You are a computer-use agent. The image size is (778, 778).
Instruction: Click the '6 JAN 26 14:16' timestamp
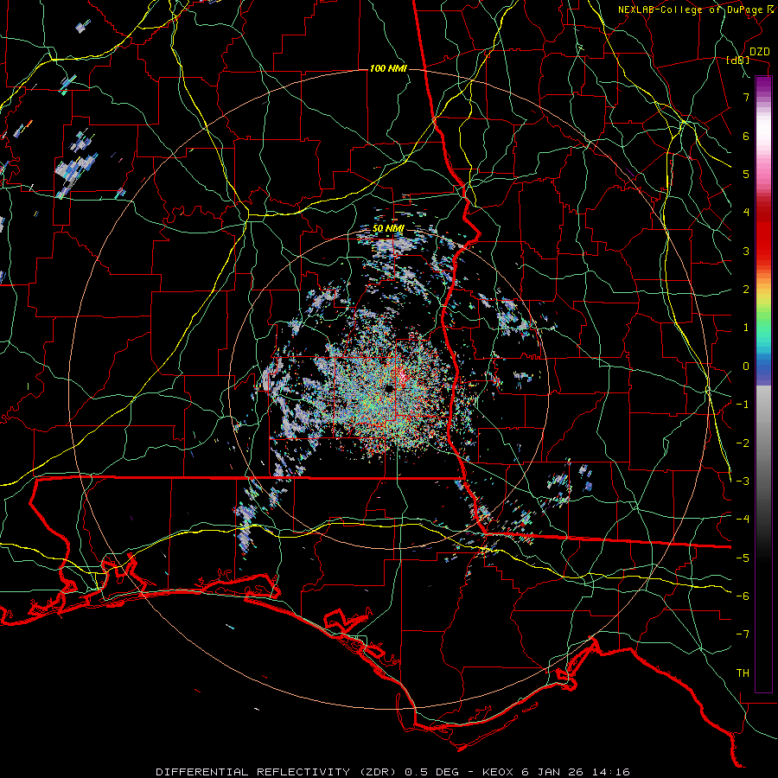coord(576,772)
